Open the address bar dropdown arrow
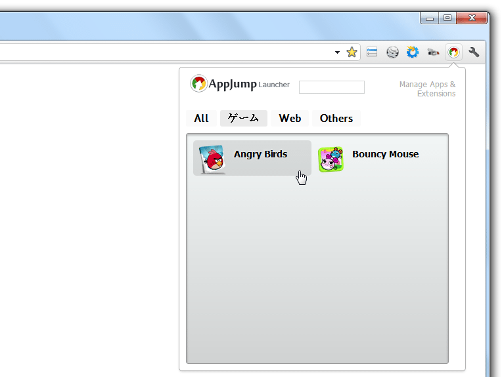504x377 pixels. point(337,52)
